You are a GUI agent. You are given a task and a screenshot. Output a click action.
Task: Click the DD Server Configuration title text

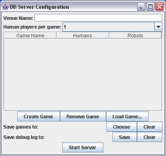(x=39, y=7)
